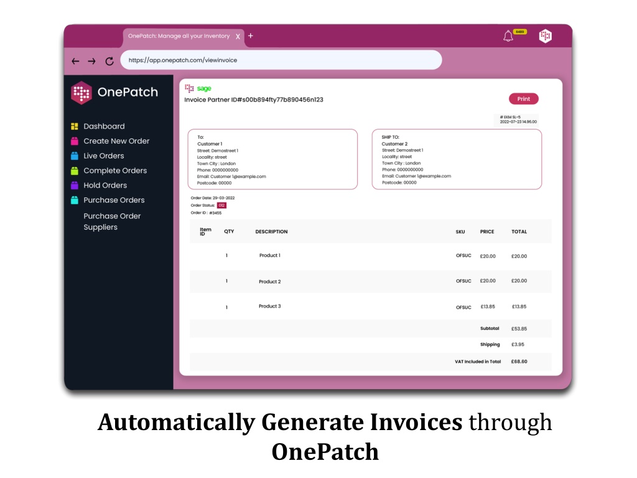Screen dimensions: 637x478
Task: Open notifications bell icon
Action: click(x=508, y=36)
